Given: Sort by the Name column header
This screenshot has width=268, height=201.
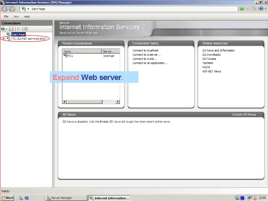Looking at the screenshot, I should coord(82,51).
